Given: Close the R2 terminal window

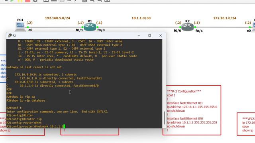Looking at the screenshot, I should point(161,35).
